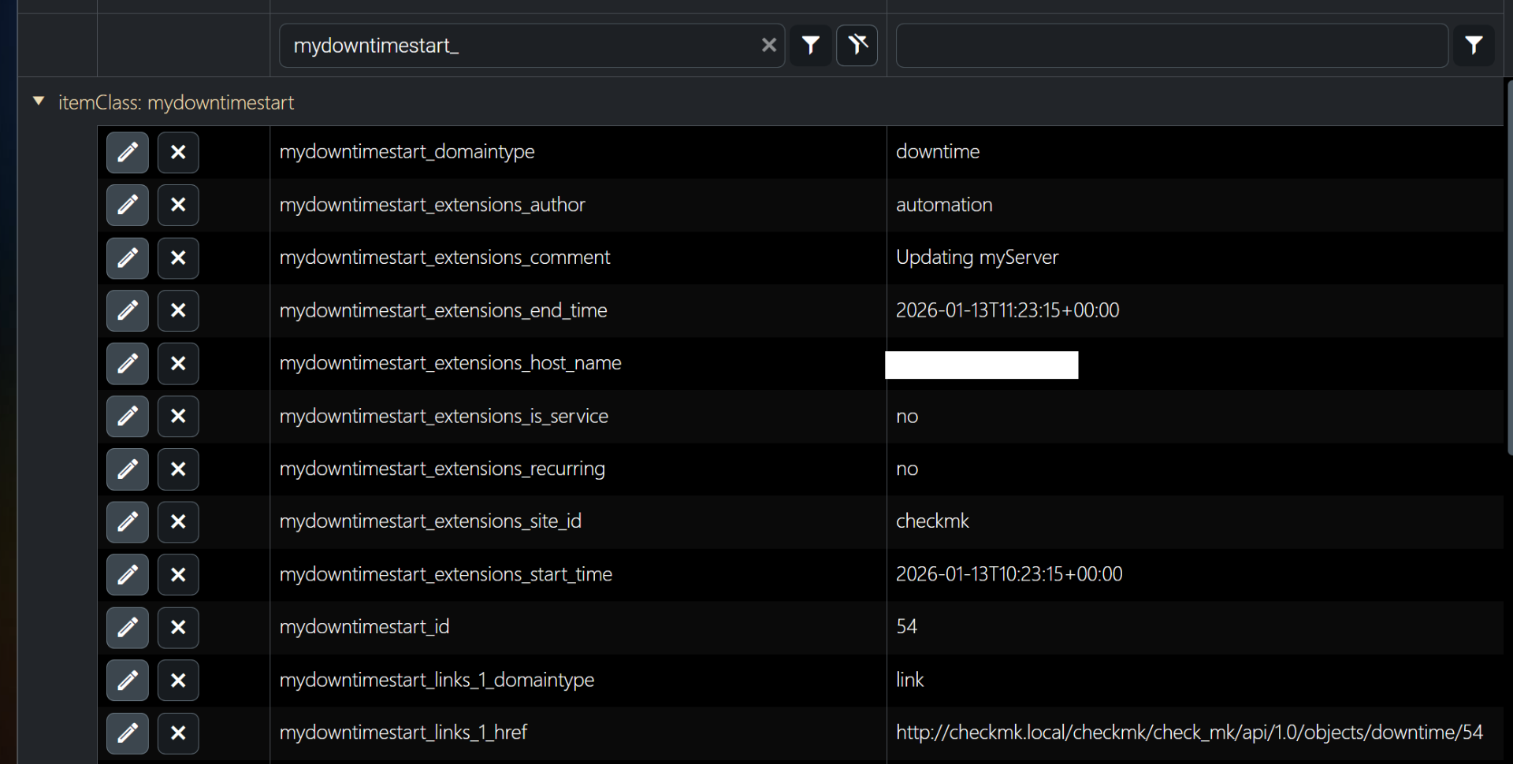Delete the mydowntimestart_domaintype row
The image size is (1513, 764).
(178, 152)
